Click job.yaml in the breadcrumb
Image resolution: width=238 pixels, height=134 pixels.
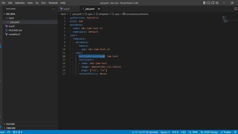click(x=77, y=14)
